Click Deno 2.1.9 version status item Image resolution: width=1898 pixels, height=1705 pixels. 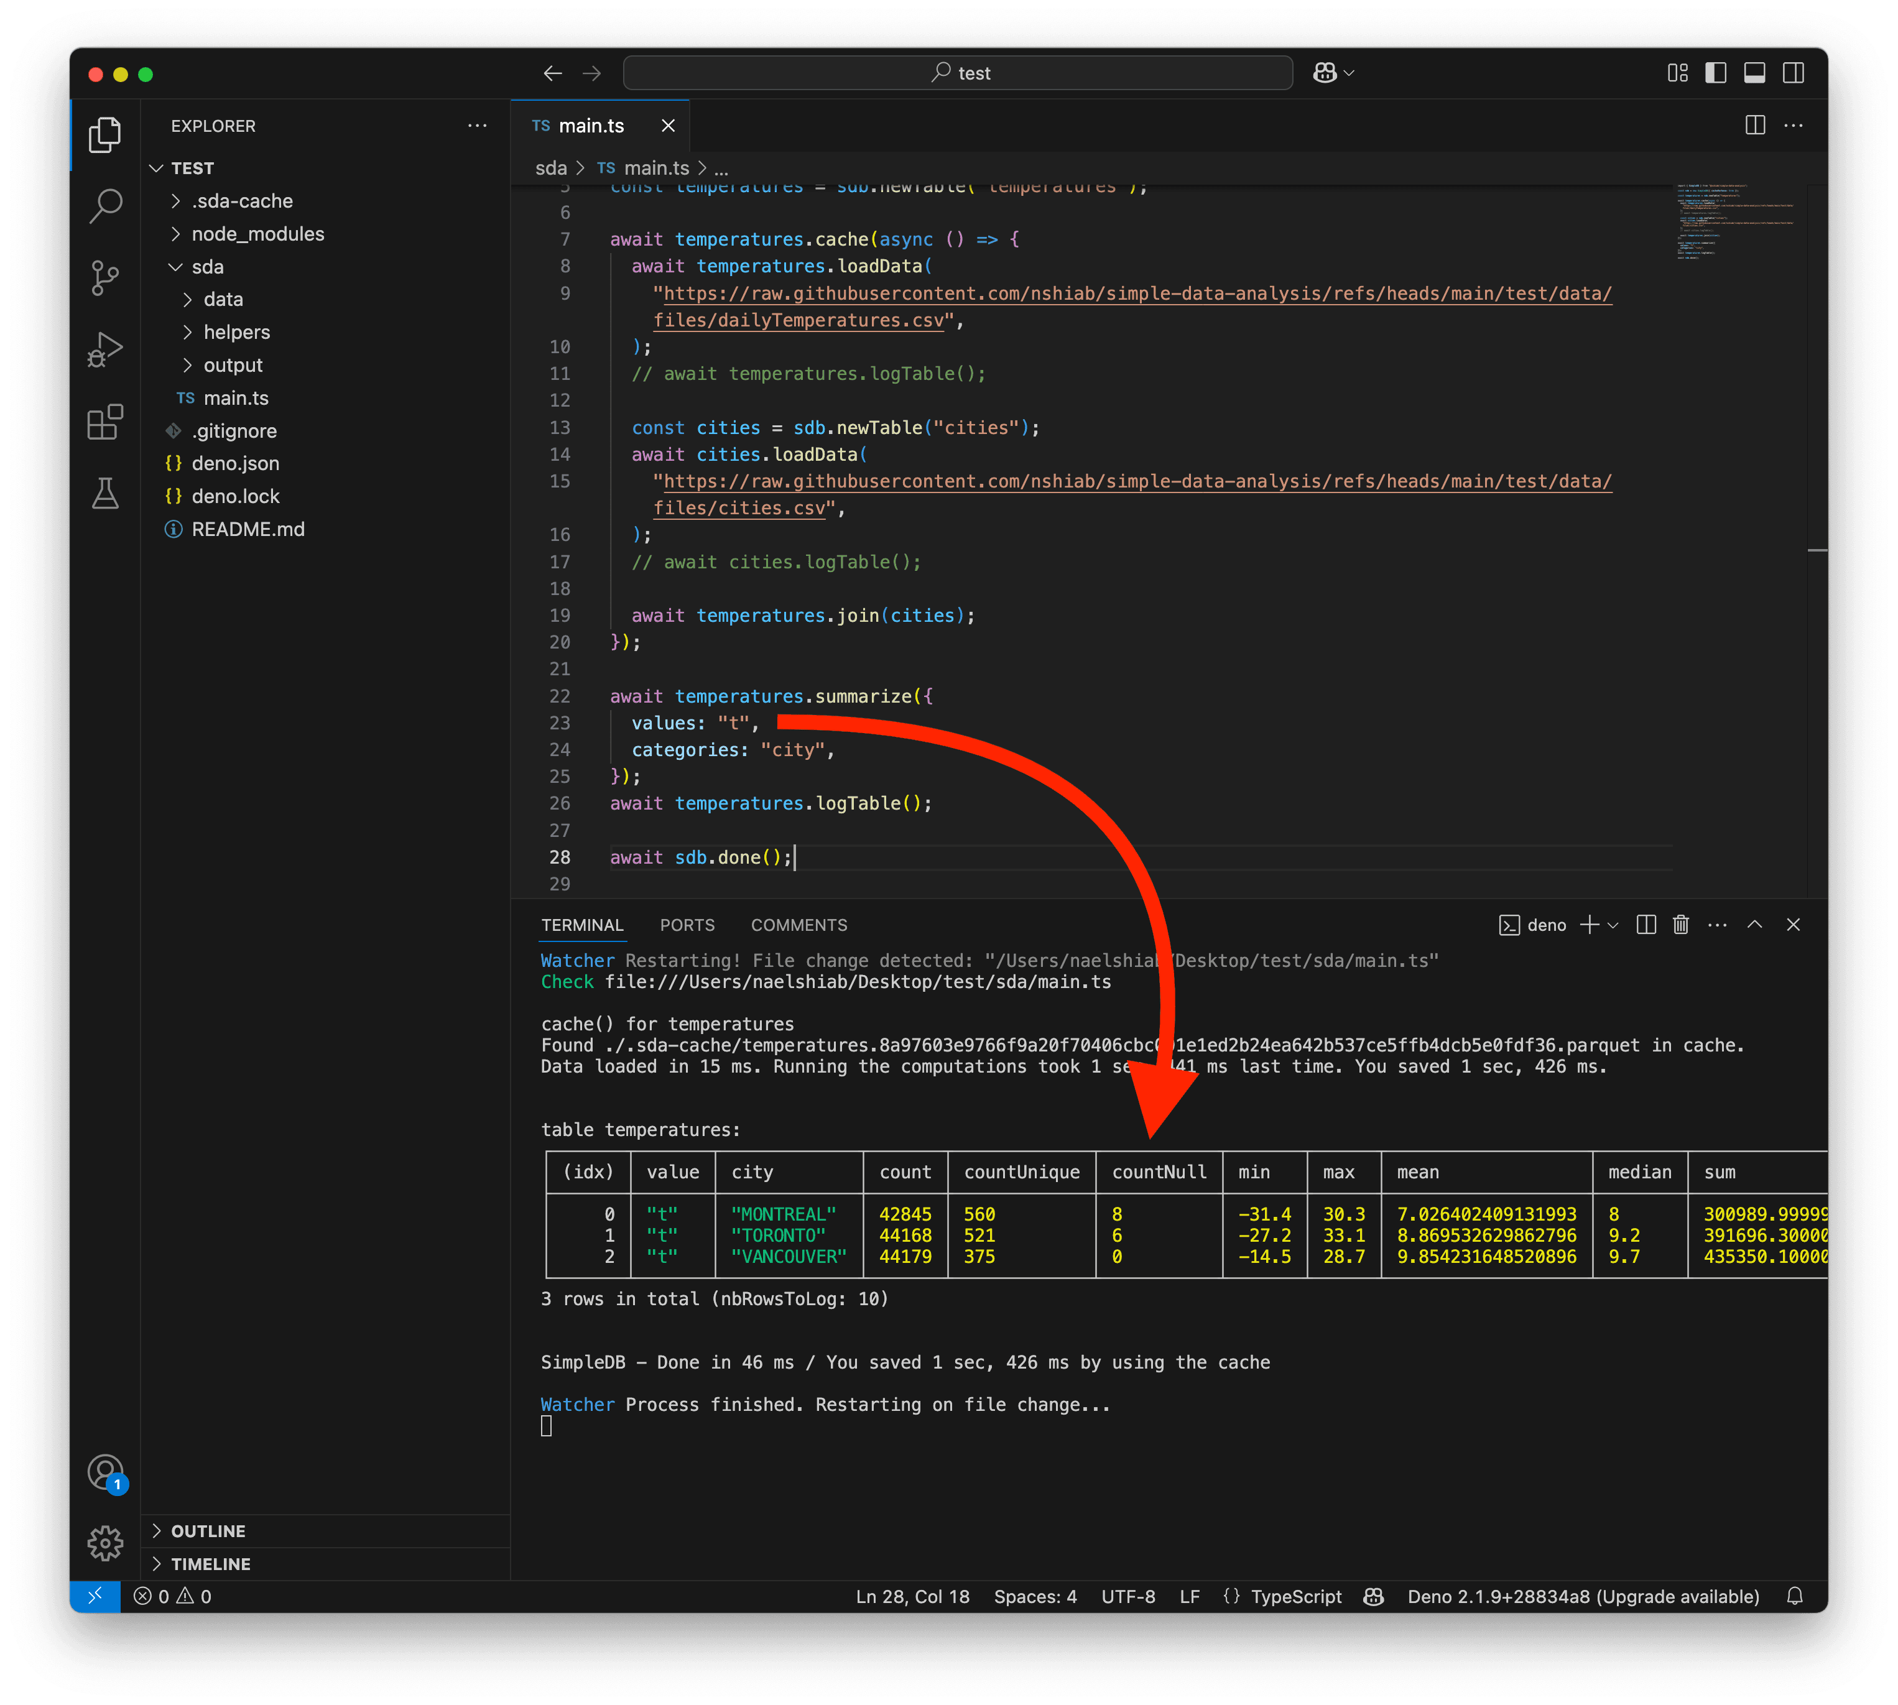tap(1583, 1596)
